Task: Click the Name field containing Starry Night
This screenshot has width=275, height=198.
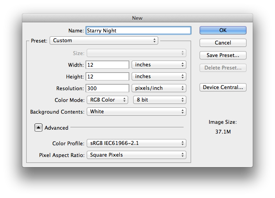Action: (x=138, y=30)
